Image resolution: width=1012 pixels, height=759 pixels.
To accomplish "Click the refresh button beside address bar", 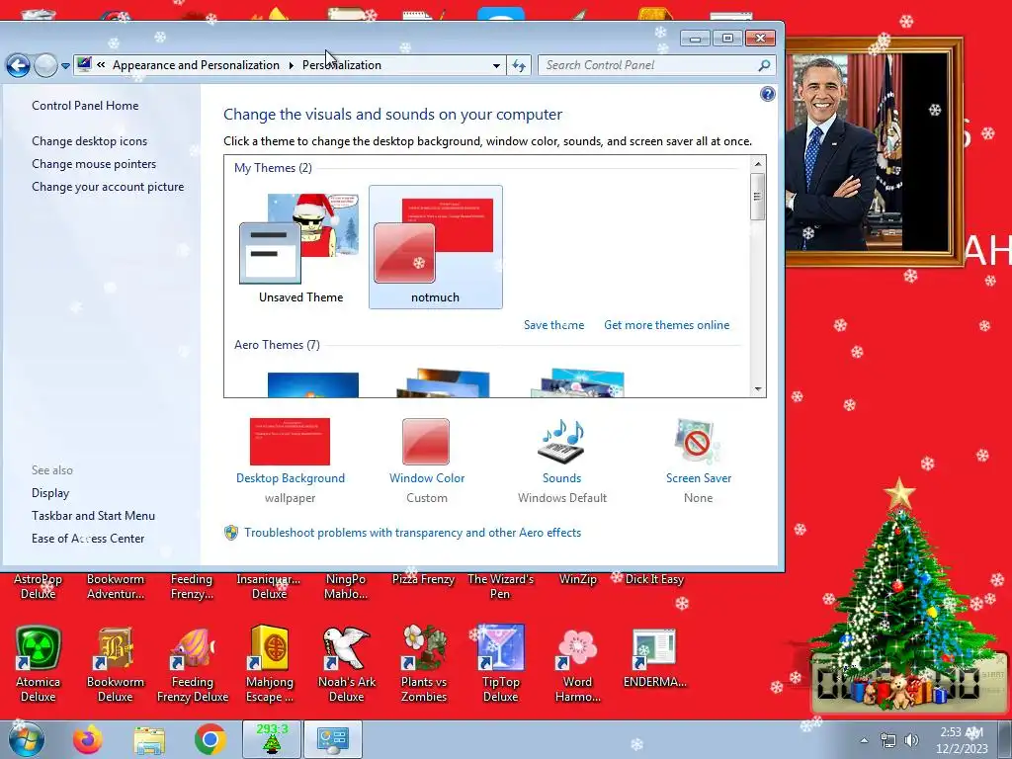I will 519,65.
